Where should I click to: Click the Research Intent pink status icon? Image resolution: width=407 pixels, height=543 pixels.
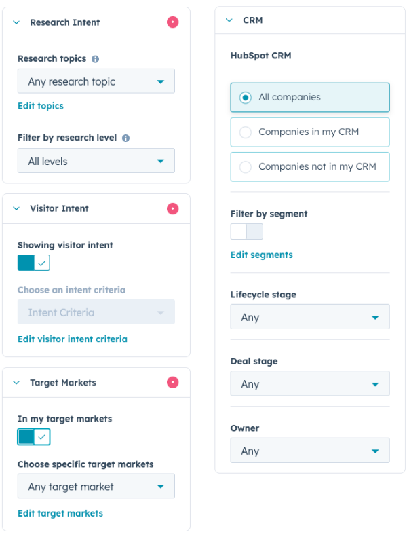click(173, 22)
